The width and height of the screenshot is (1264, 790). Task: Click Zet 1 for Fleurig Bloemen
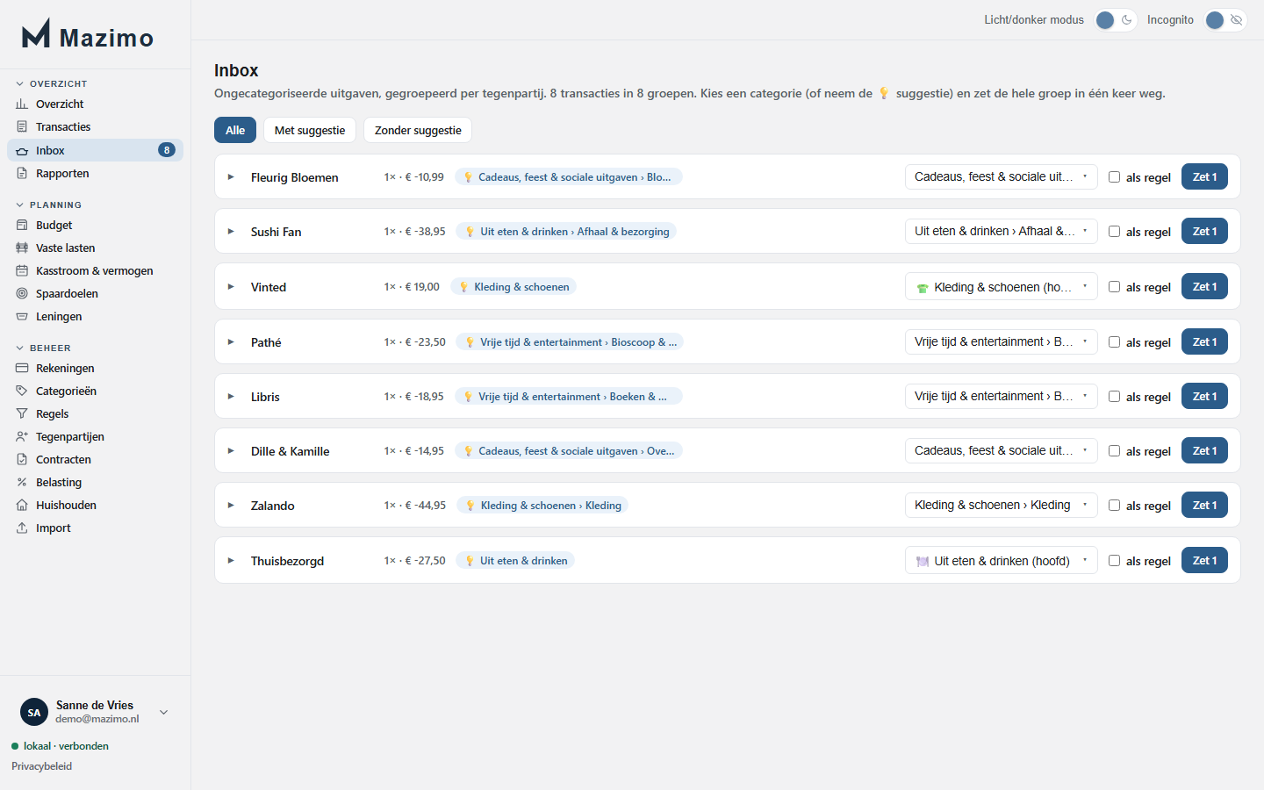(x=1204, y=176)
